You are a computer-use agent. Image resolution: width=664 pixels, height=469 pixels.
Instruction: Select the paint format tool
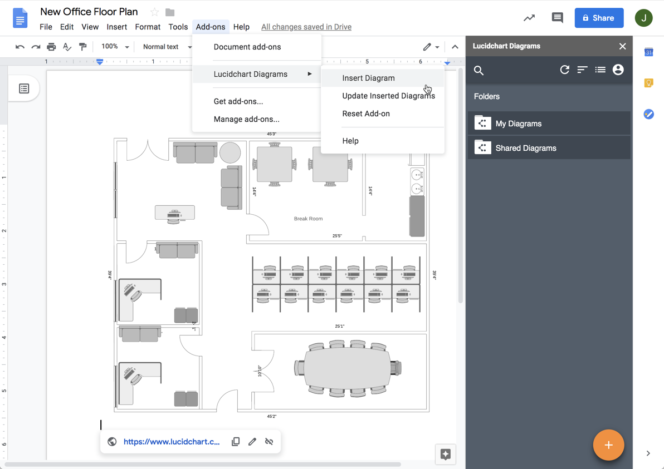pyautogui.click(x=82, y=47)
